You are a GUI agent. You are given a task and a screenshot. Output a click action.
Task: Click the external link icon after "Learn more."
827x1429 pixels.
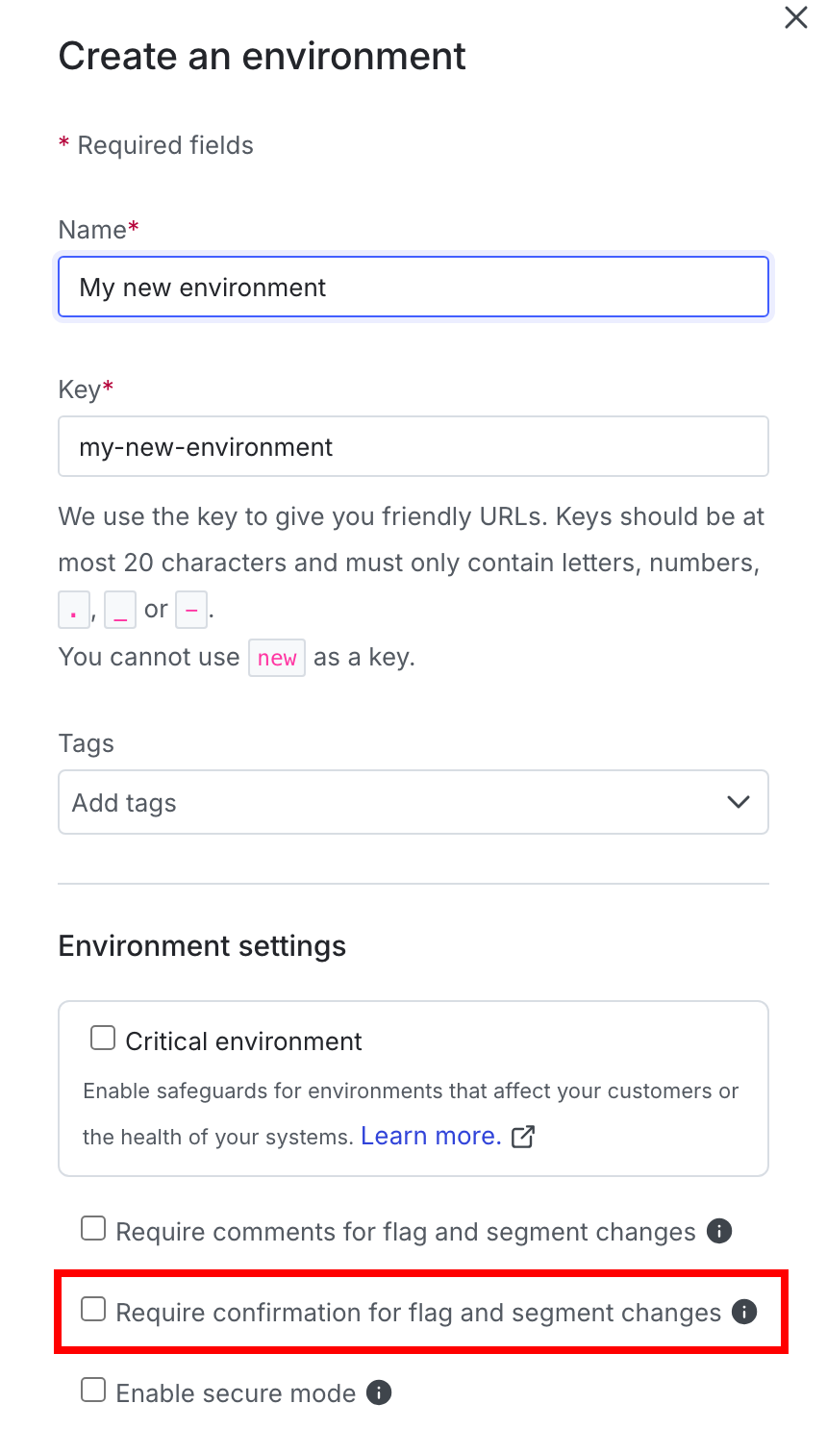pyautogui.click(x=522, y=1137)
